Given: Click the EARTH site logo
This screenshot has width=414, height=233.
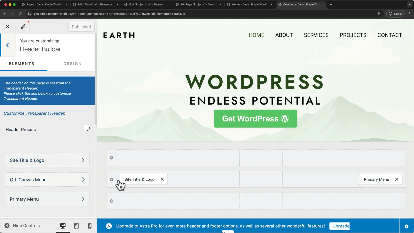Looking at the screenshot, I should pyautogui.click(x=119, y=35).
